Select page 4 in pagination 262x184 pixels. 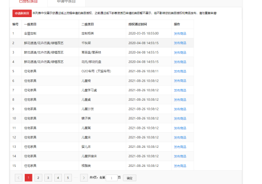point(58,178)
